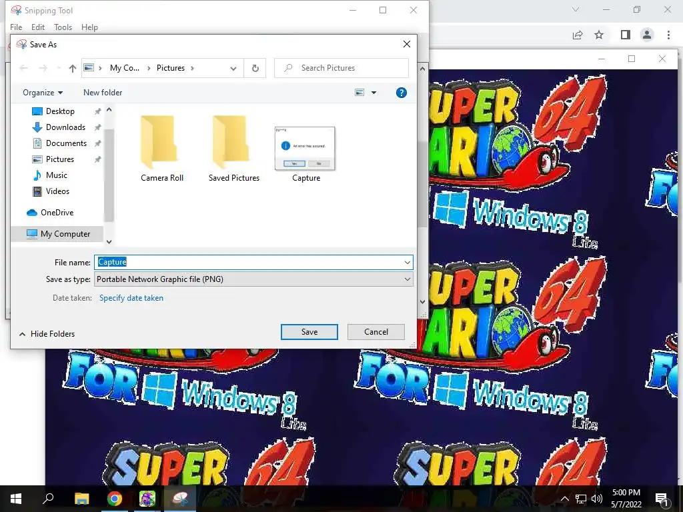Screen dimensions: 683x512
Task: Click the Save button
Action: point(309,332)
